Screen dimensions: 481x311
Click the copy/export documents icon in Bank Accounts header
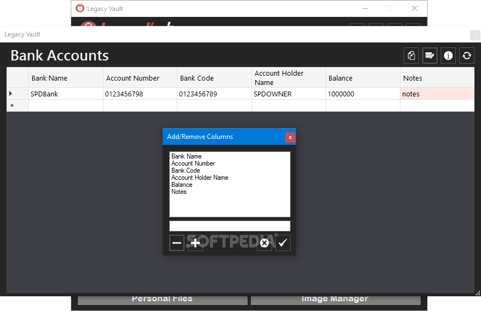coord(411,56)
